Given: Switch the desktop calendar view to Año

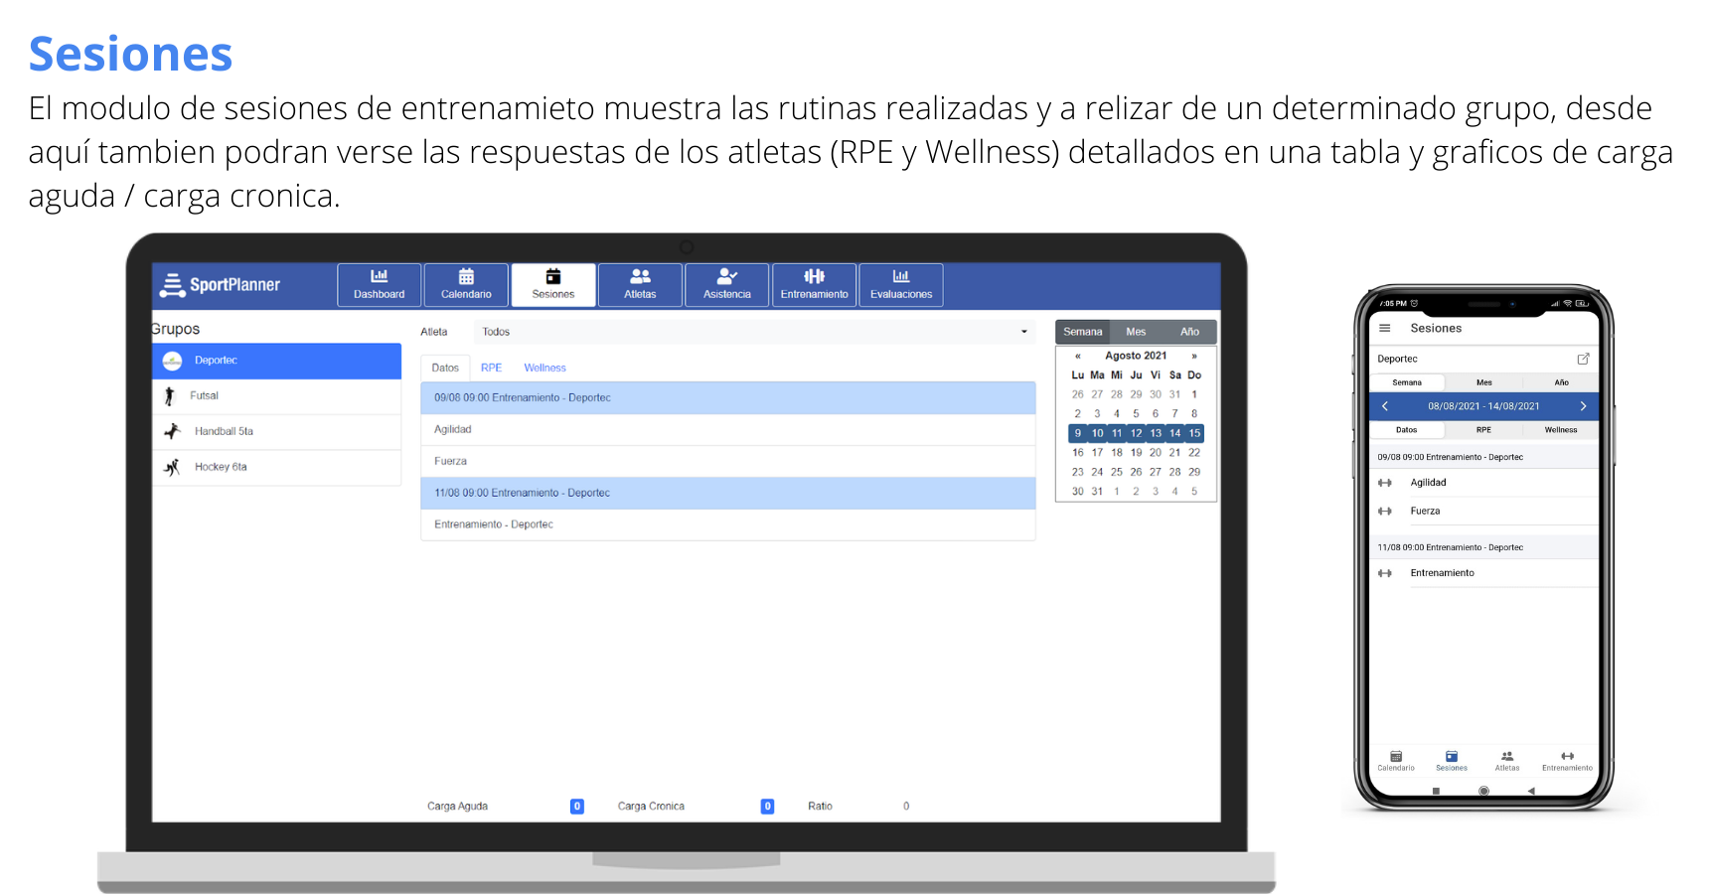Looking at the screenshot, I should [x=1189, y=332].
